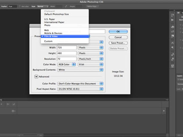
Task: Open the Style dropdown set to Normal
Action: pos(43,6)
